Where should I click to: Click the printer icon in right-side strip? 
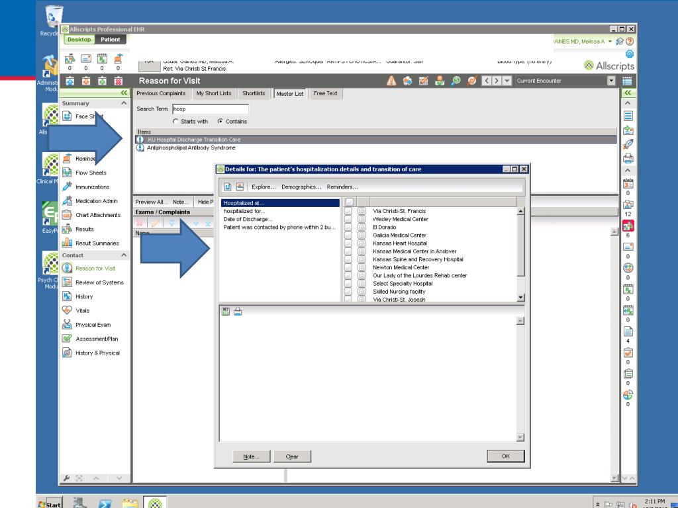click(628, 158)
